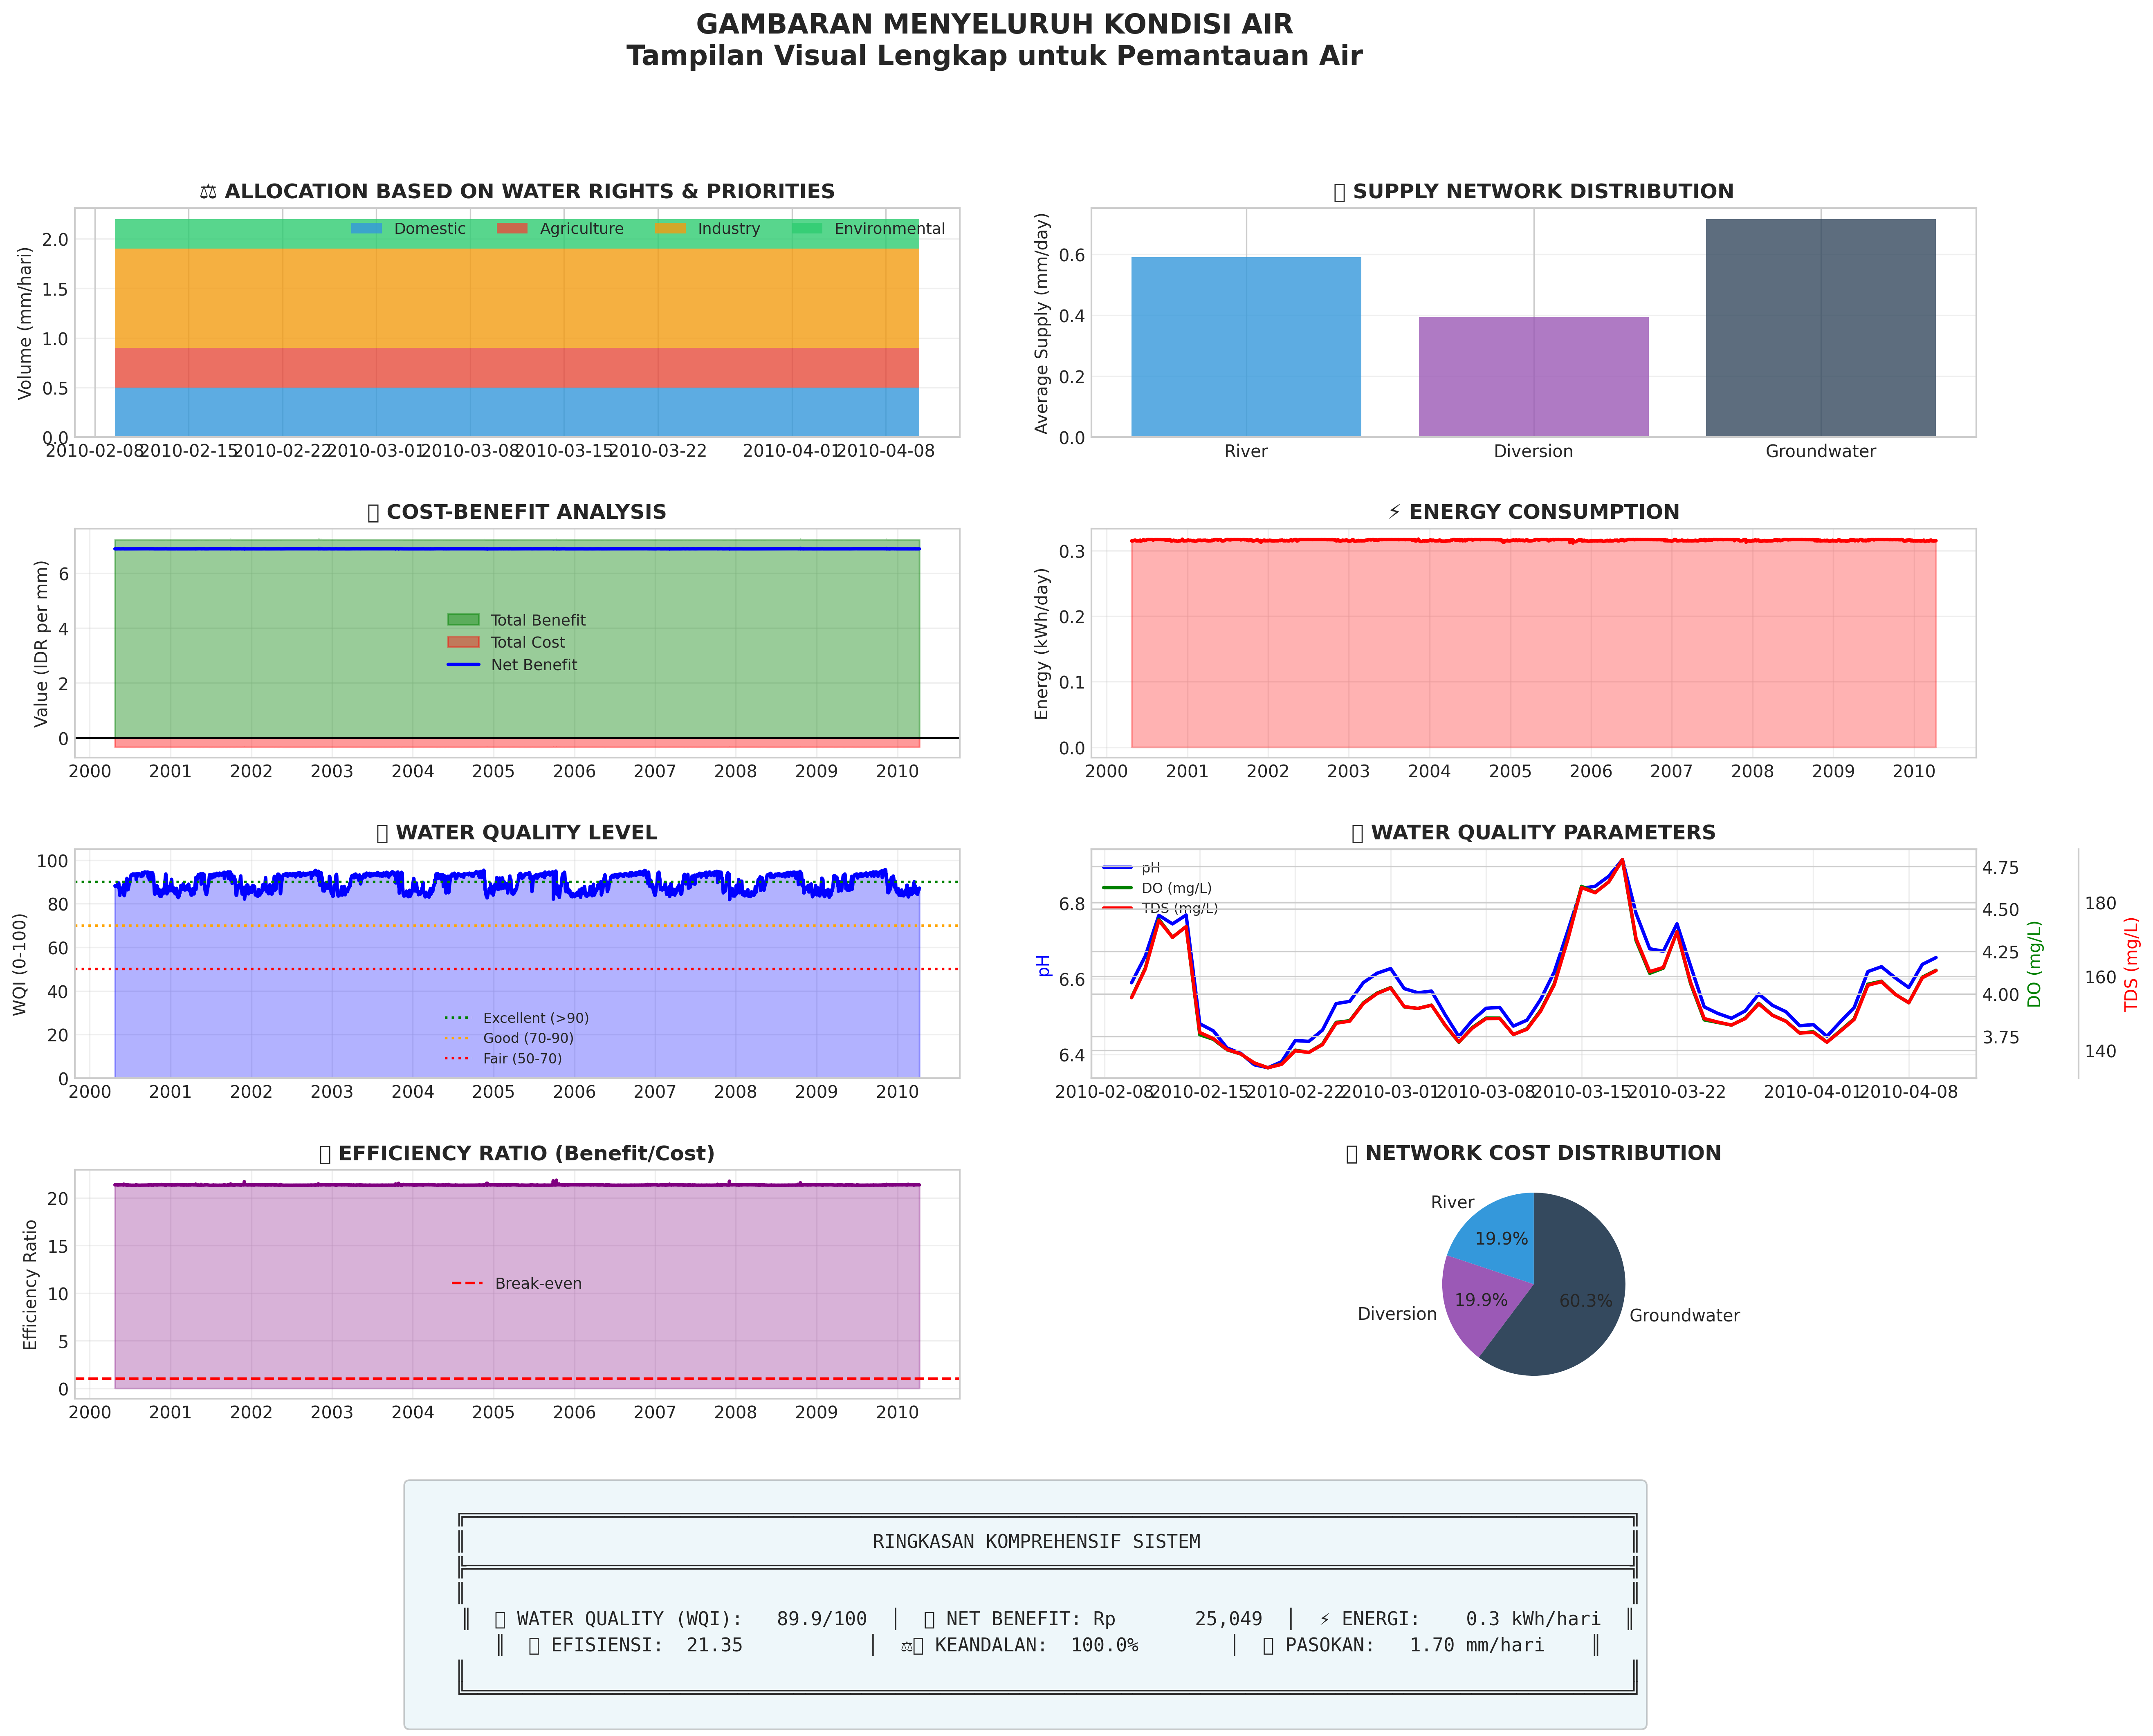Click the Agriculture legend color swatch
2153x1736 pixels.
(x=511, y=229)
